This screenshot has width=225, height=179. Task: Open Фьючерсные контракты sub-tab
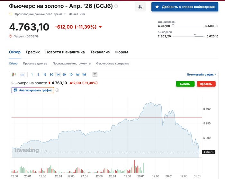coord(113,64)
